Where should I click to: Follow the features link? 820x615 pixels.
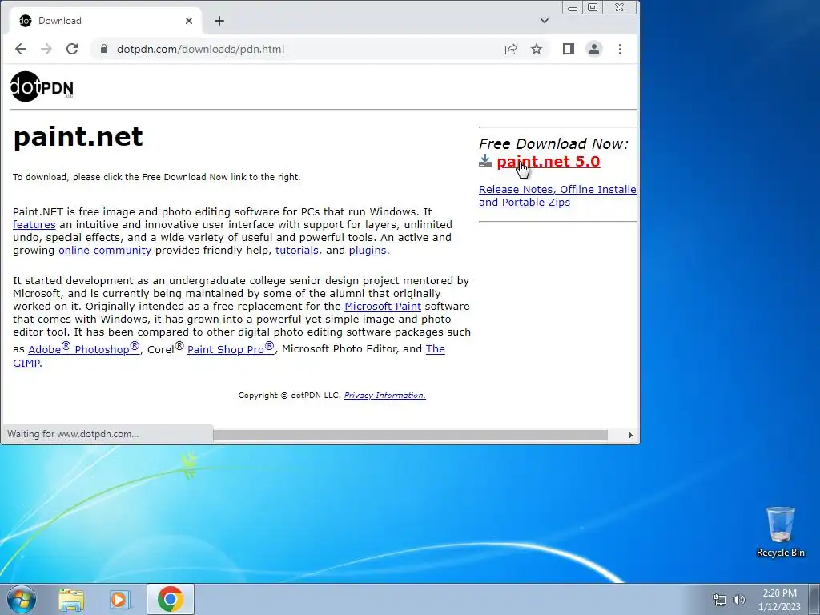tap(34, 224)
